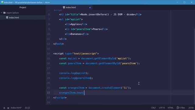Click the HTML file icon in the tree
The width and height of the screenshot is (195, 110).
7,17
